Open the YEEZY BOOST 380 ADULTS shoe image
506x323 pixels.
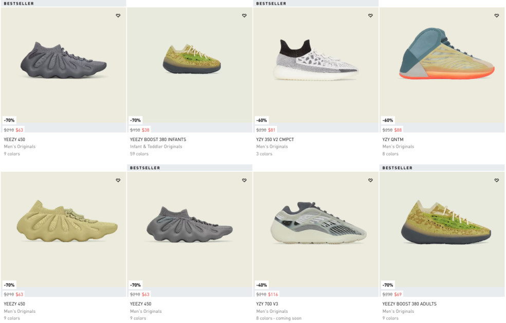click(446, 222)
